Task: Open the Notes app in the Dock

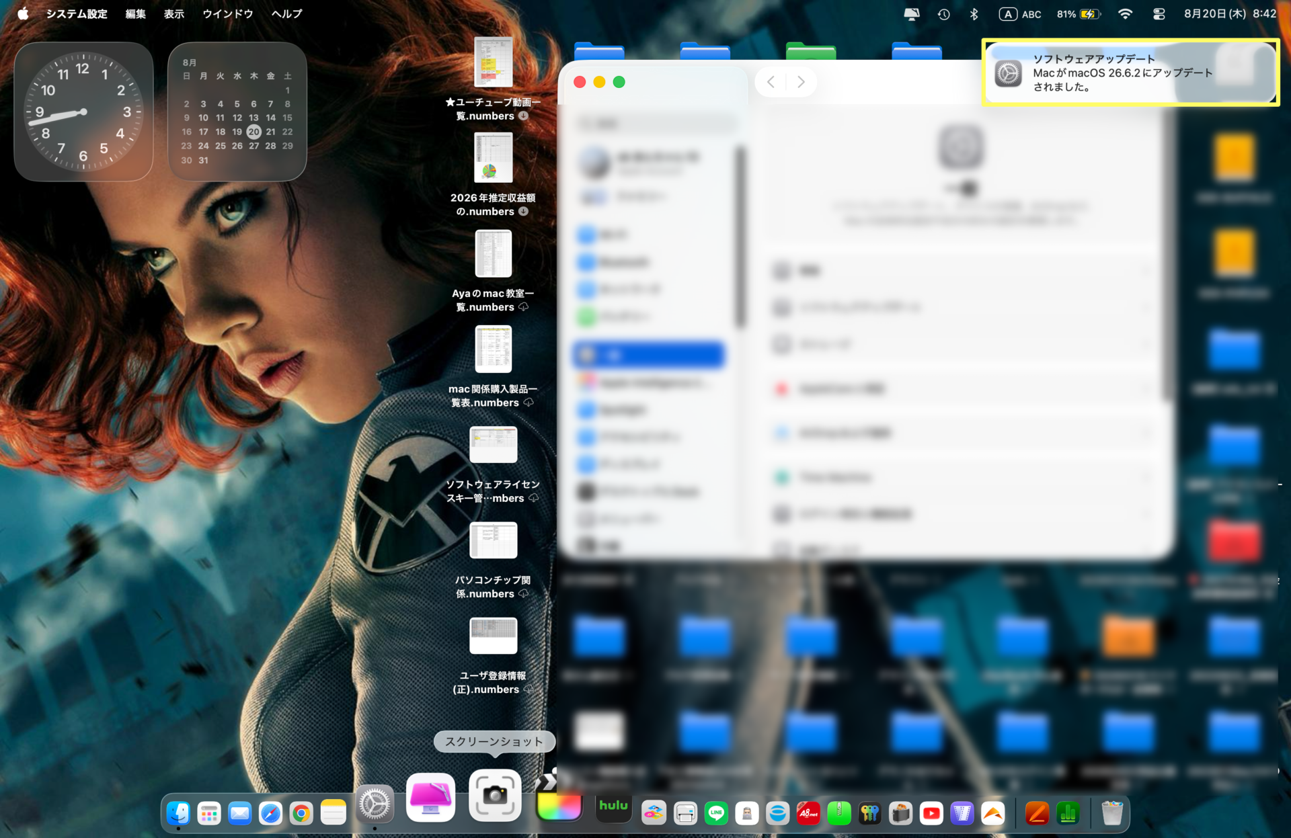Action: pyautogui.click(x=334, y=814)
